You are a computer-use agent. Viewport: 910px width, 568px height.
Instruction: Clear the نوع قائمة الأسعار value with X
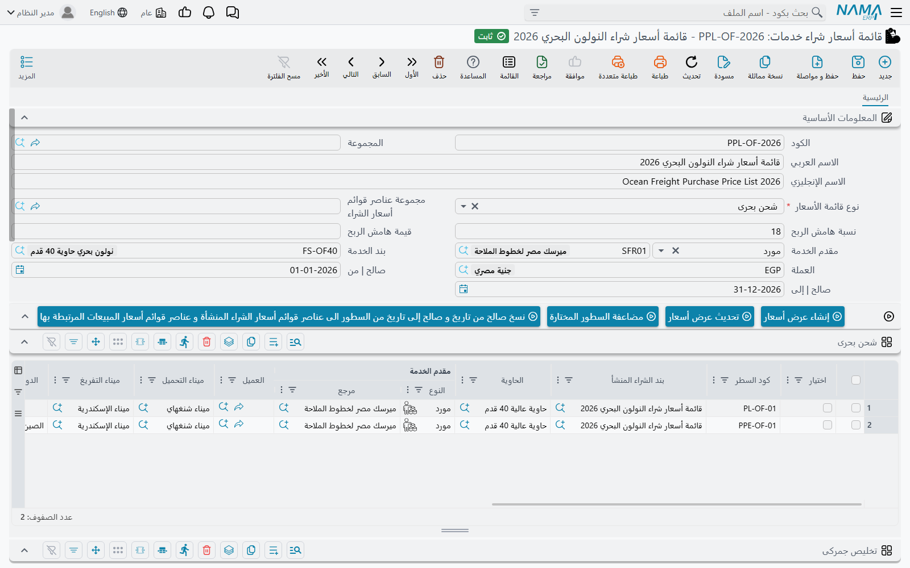pos(475,206)
